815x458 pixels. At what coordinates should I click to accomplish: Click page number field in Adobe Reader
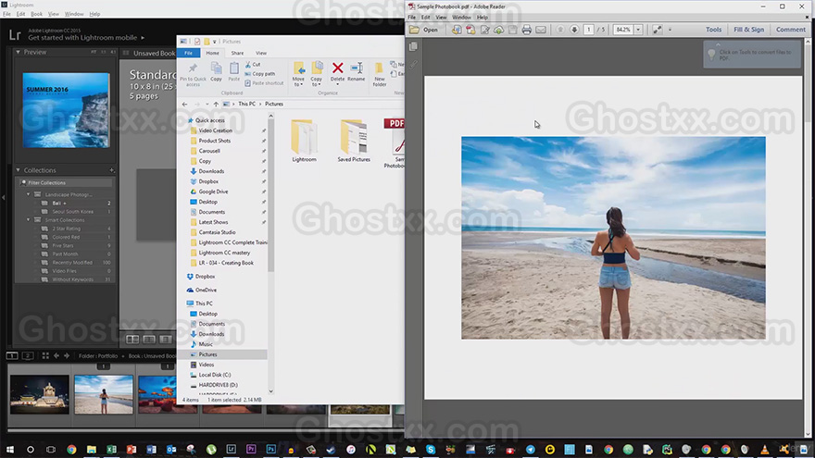(x=588, y=30)
